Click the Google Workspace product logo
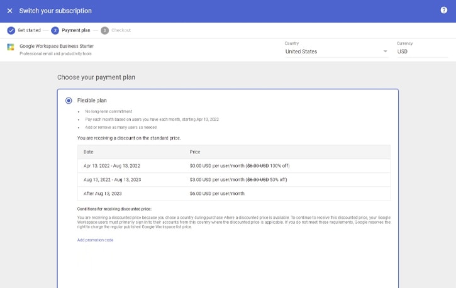Screen dimensions: 456x288 pos(11,47)
